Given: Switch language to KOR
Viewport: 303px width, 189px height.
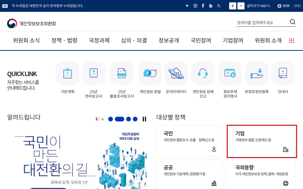Looking at the screenshot, I should (286, 6).
